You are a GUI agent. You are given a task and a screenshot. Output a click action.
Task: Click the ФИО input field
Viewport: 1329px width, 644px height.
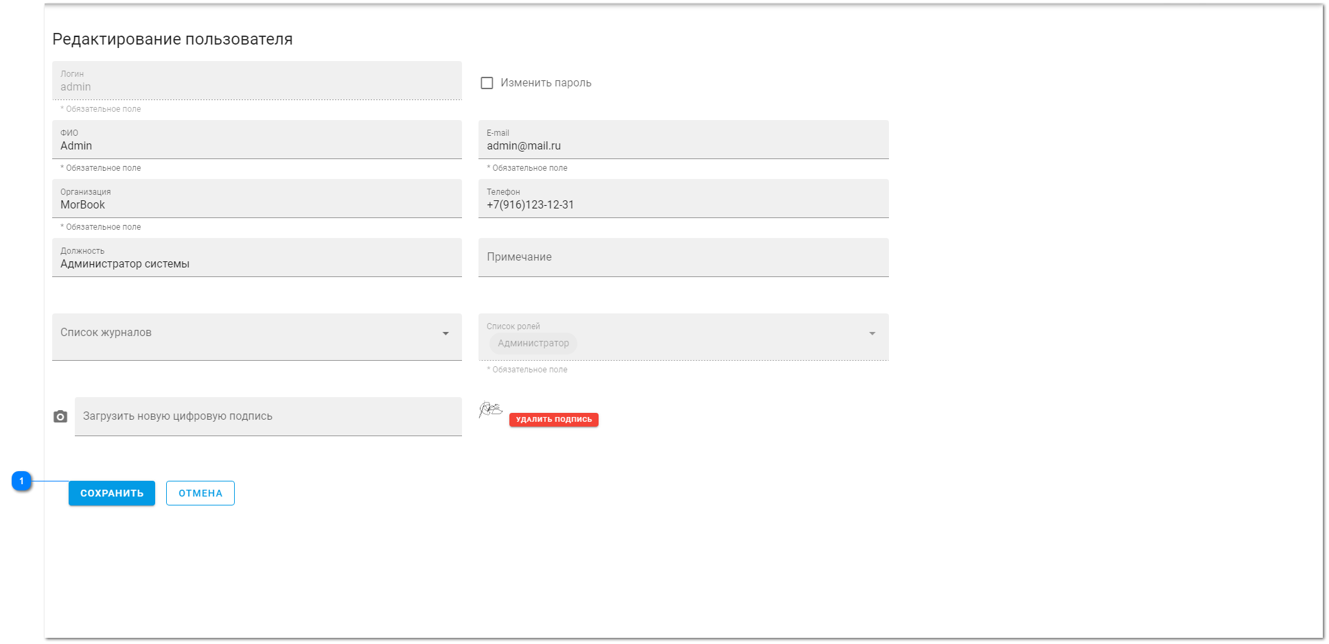[x=257, y=145]
